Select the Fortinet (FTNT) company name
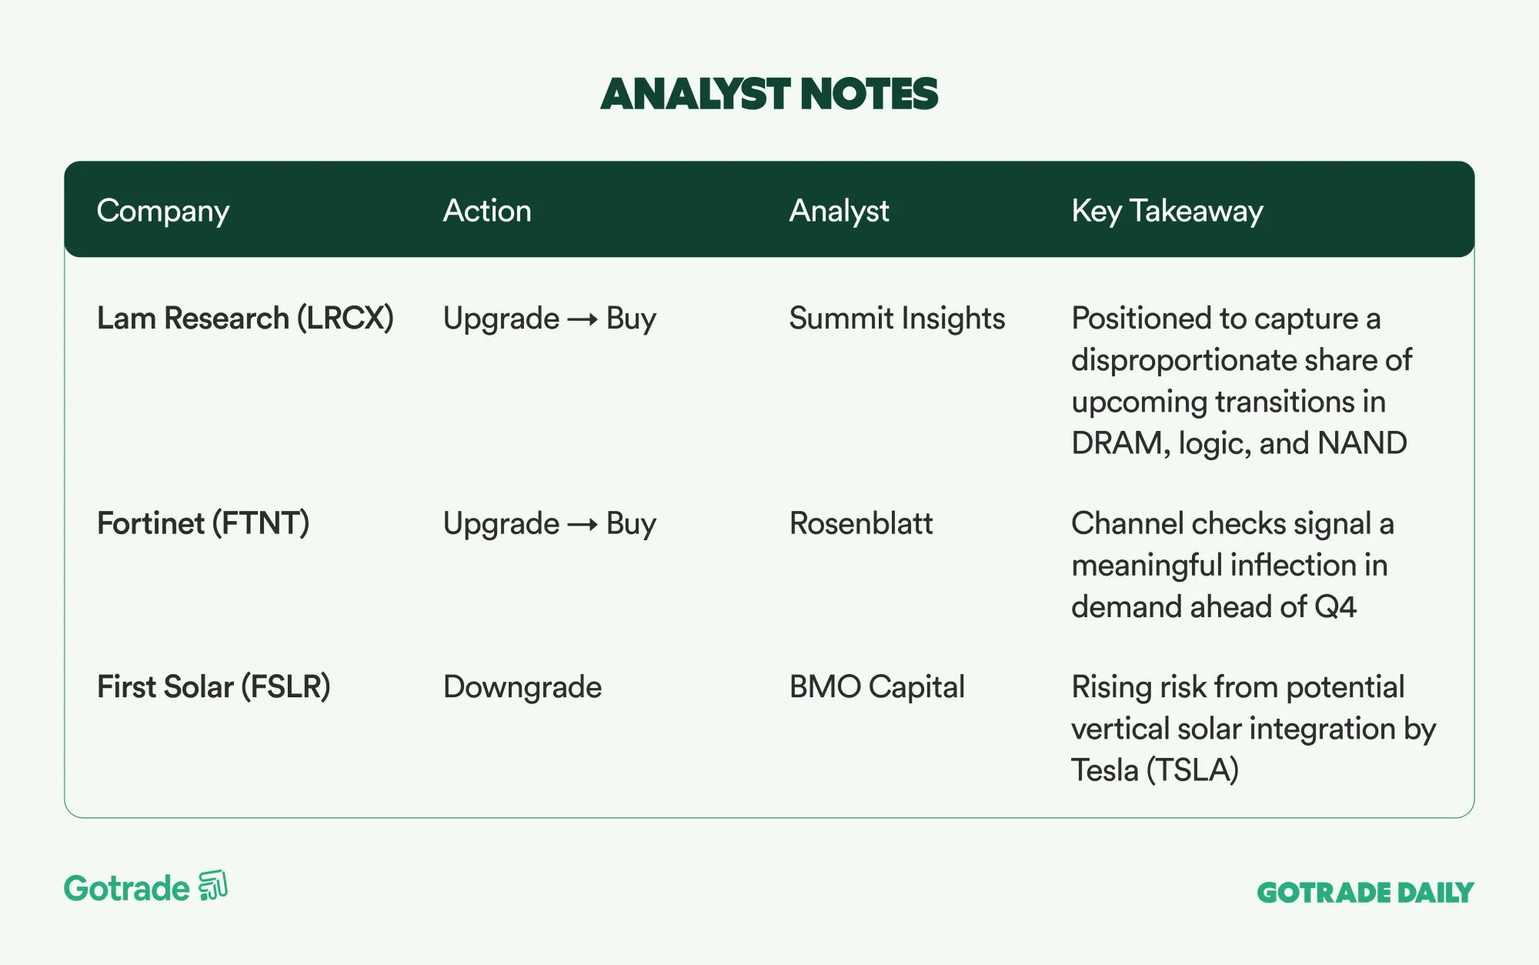 click(203, 524)
